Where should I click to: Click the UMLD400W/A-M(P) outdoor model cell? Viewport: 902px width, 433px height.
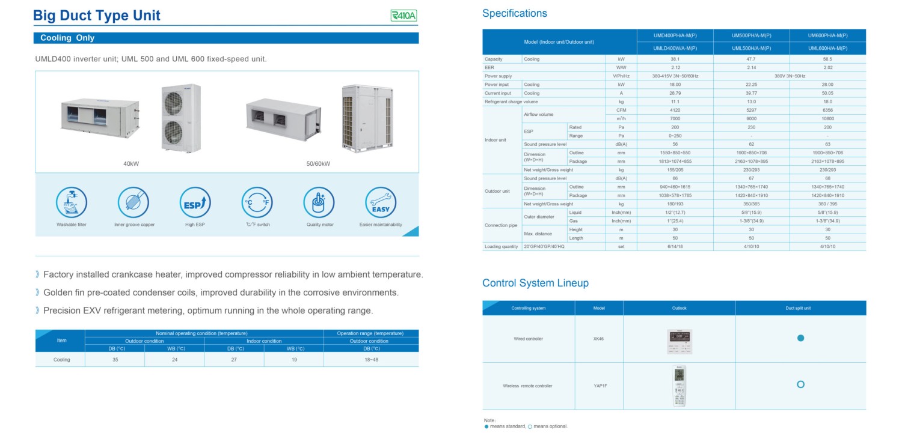[675, 48]
